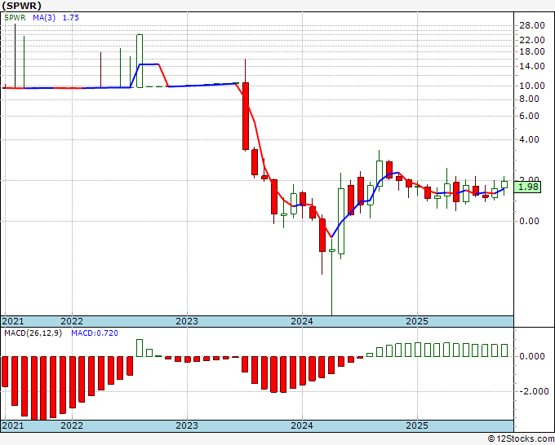The height and width of the screenshot is (445, 555).
Task: Select 2025 on the MACD panel timeline
Action: coord(417,425)
